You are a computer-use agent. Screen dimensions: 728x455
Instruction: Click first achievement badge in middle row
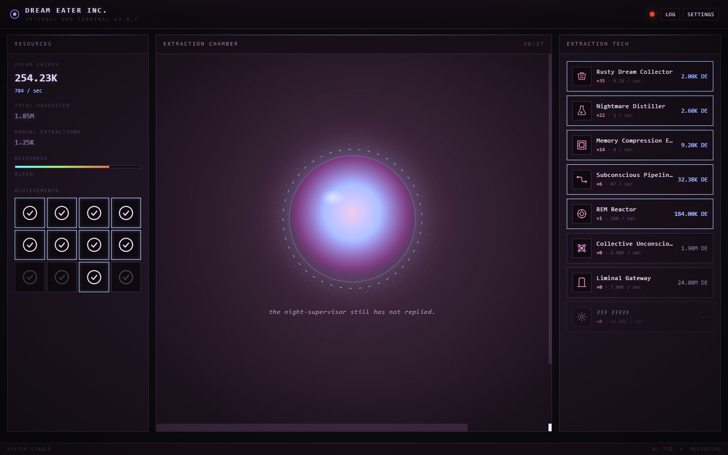tap(30, 245)
